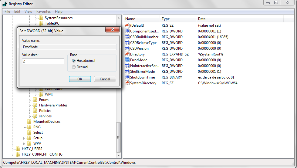Expand the HKEY_USERS hive
Image resolution: width=297 pixels, height=168 pixels.
12,149
